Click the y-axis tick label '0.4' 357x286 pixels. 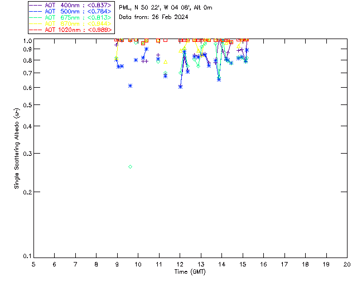coord(27,126)
